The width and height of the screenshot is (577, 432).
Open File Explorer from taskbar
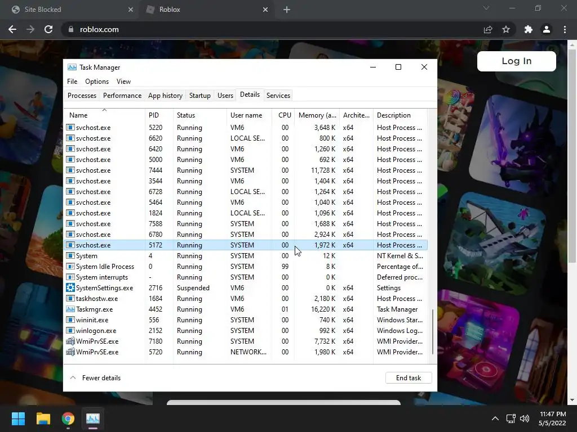pos(43,418)
